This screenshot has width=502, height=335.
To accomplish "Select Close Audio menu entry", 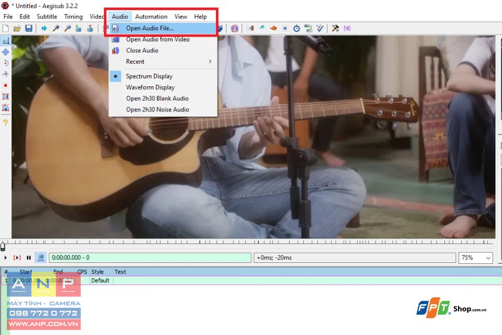I will pos(163,50).
